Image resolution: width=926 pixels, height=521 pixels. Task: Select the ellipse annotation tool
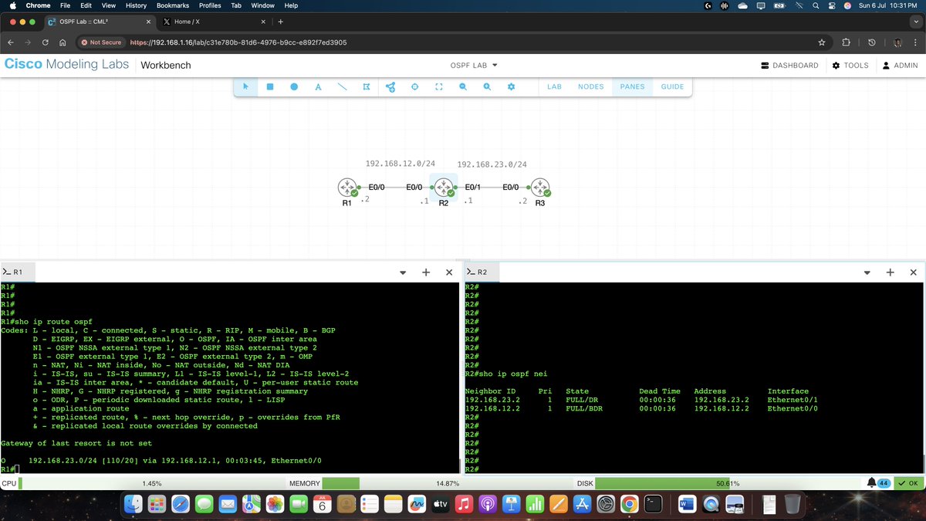pos(294,87)
